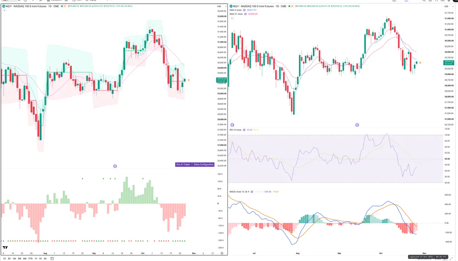Click the TradingView logo on left chart
This screenshot has width=458, height=261.
click(5, 247)
